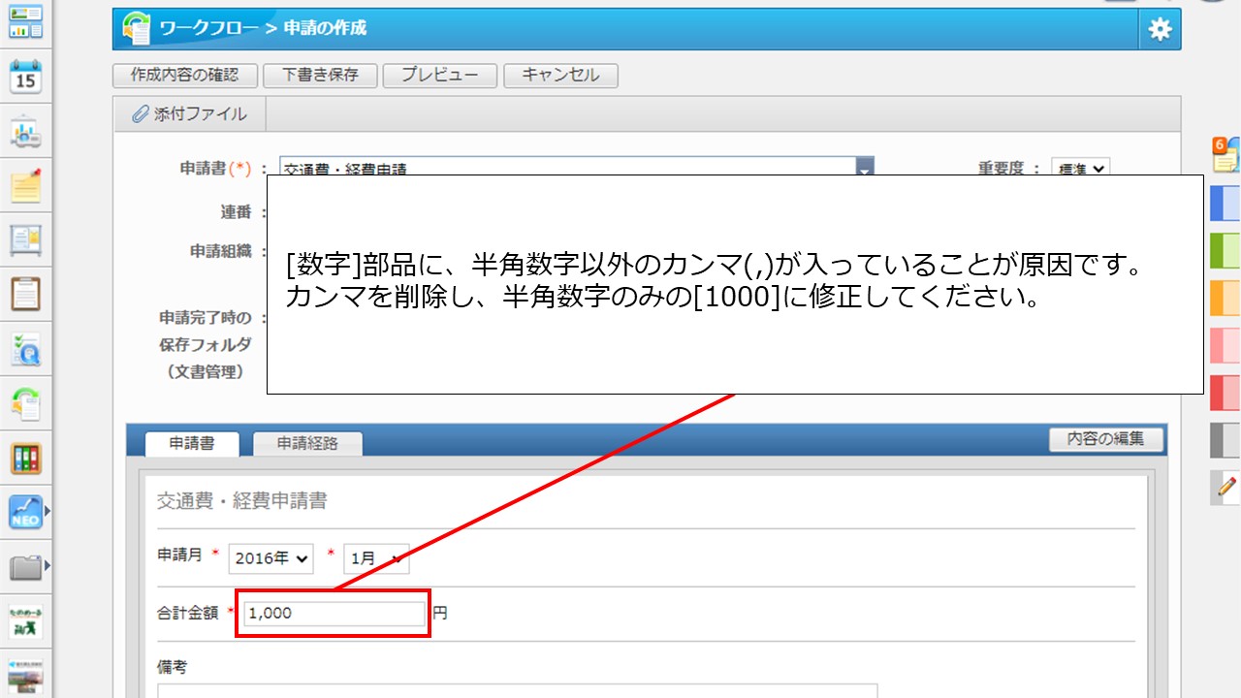Open the binder folders cabinet icon
Screen dimensions: 1241x698
[26, 458]
